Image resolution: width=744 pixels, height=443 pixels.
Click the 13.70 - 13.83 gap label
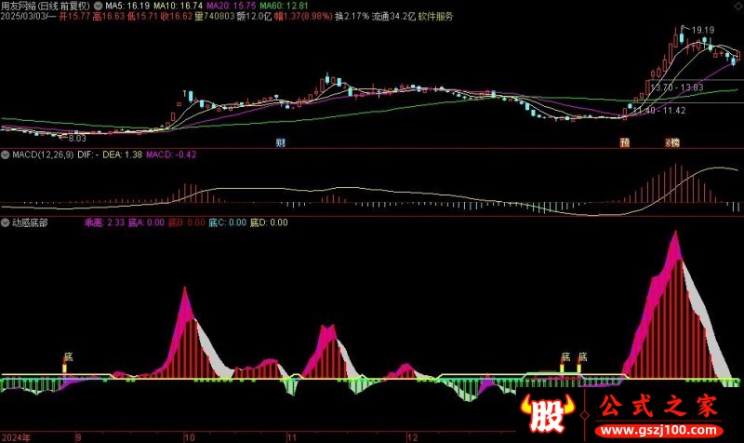click(677, 87)
